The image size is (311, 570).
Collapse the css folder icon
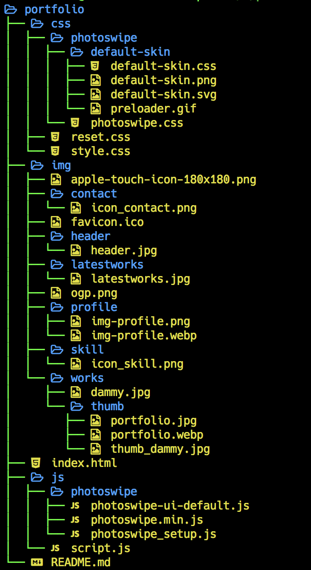pyautogui.click(x=37, y=24)
